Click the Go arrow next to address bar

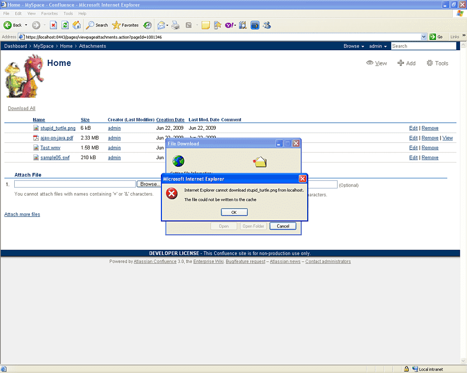[433, 37]
